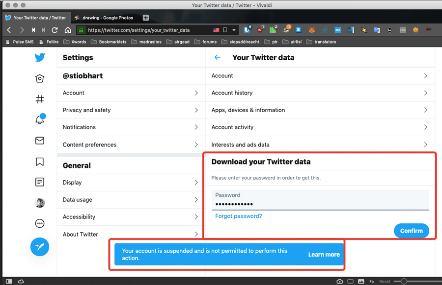The width and height of the screenshot is (442, 285).
Task: Go to browser Home page
Action: click(68, 30)
